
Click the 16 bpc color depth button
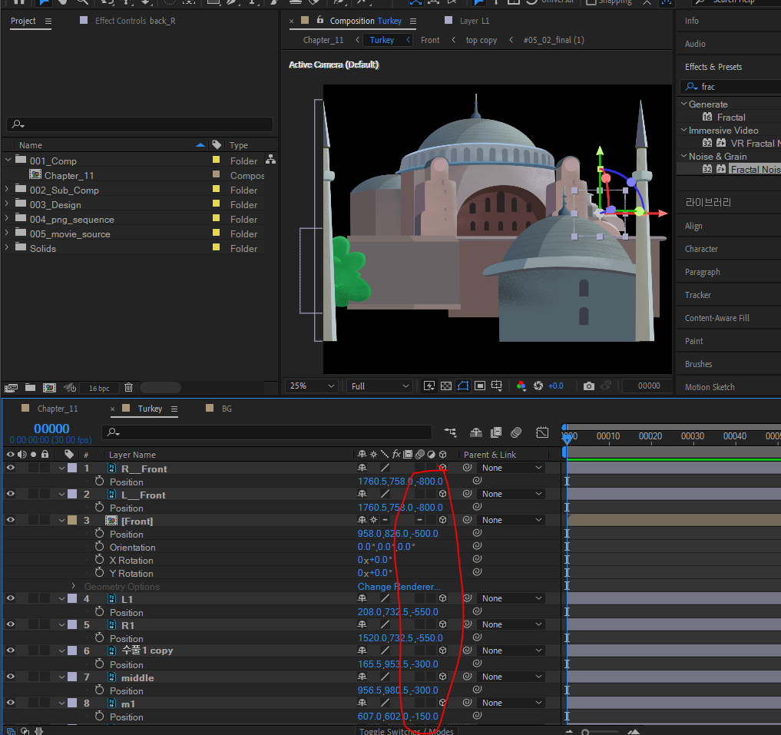point(99,388)
